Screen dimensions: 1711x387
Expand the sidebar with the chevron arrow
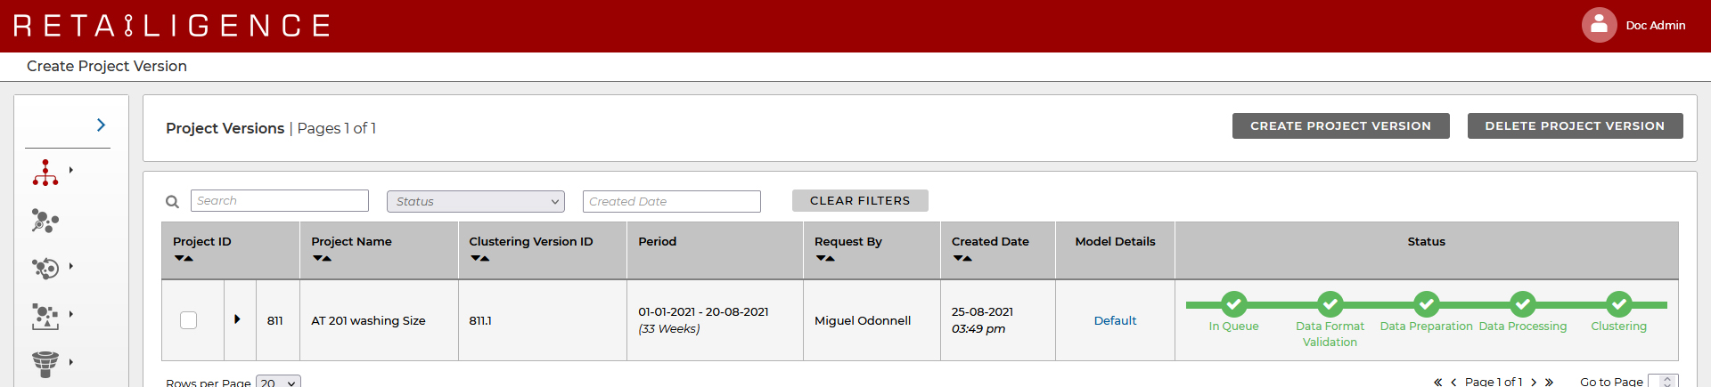click(101, 125)
